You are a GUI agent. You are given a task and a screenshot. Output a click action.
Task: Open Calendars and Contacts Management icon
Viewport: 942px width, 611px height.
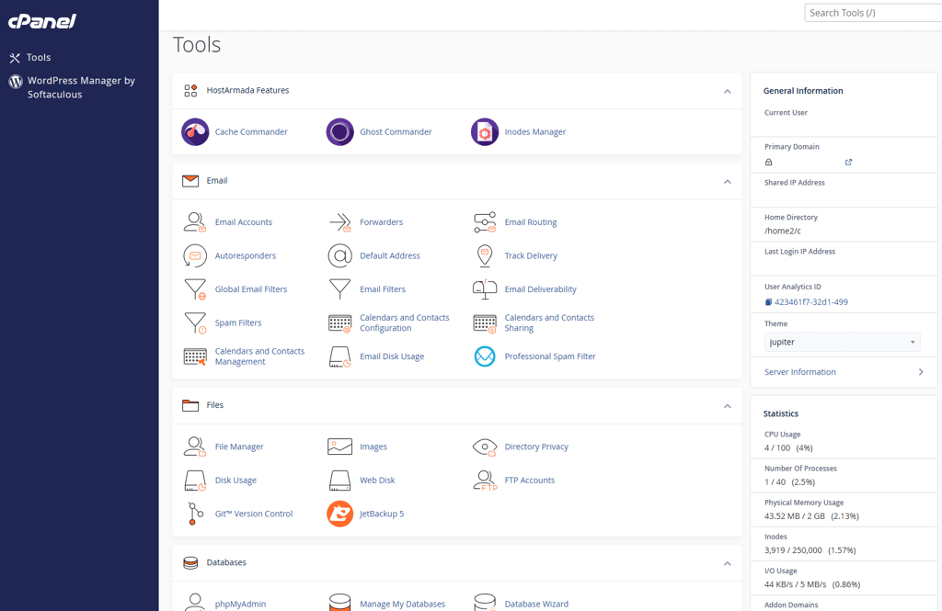[x=195, y=356]
